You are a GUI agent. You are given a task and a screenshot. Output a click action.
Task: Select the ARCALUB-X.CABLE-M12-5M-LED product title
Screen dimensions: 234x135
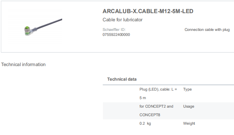tap(148, 11)
